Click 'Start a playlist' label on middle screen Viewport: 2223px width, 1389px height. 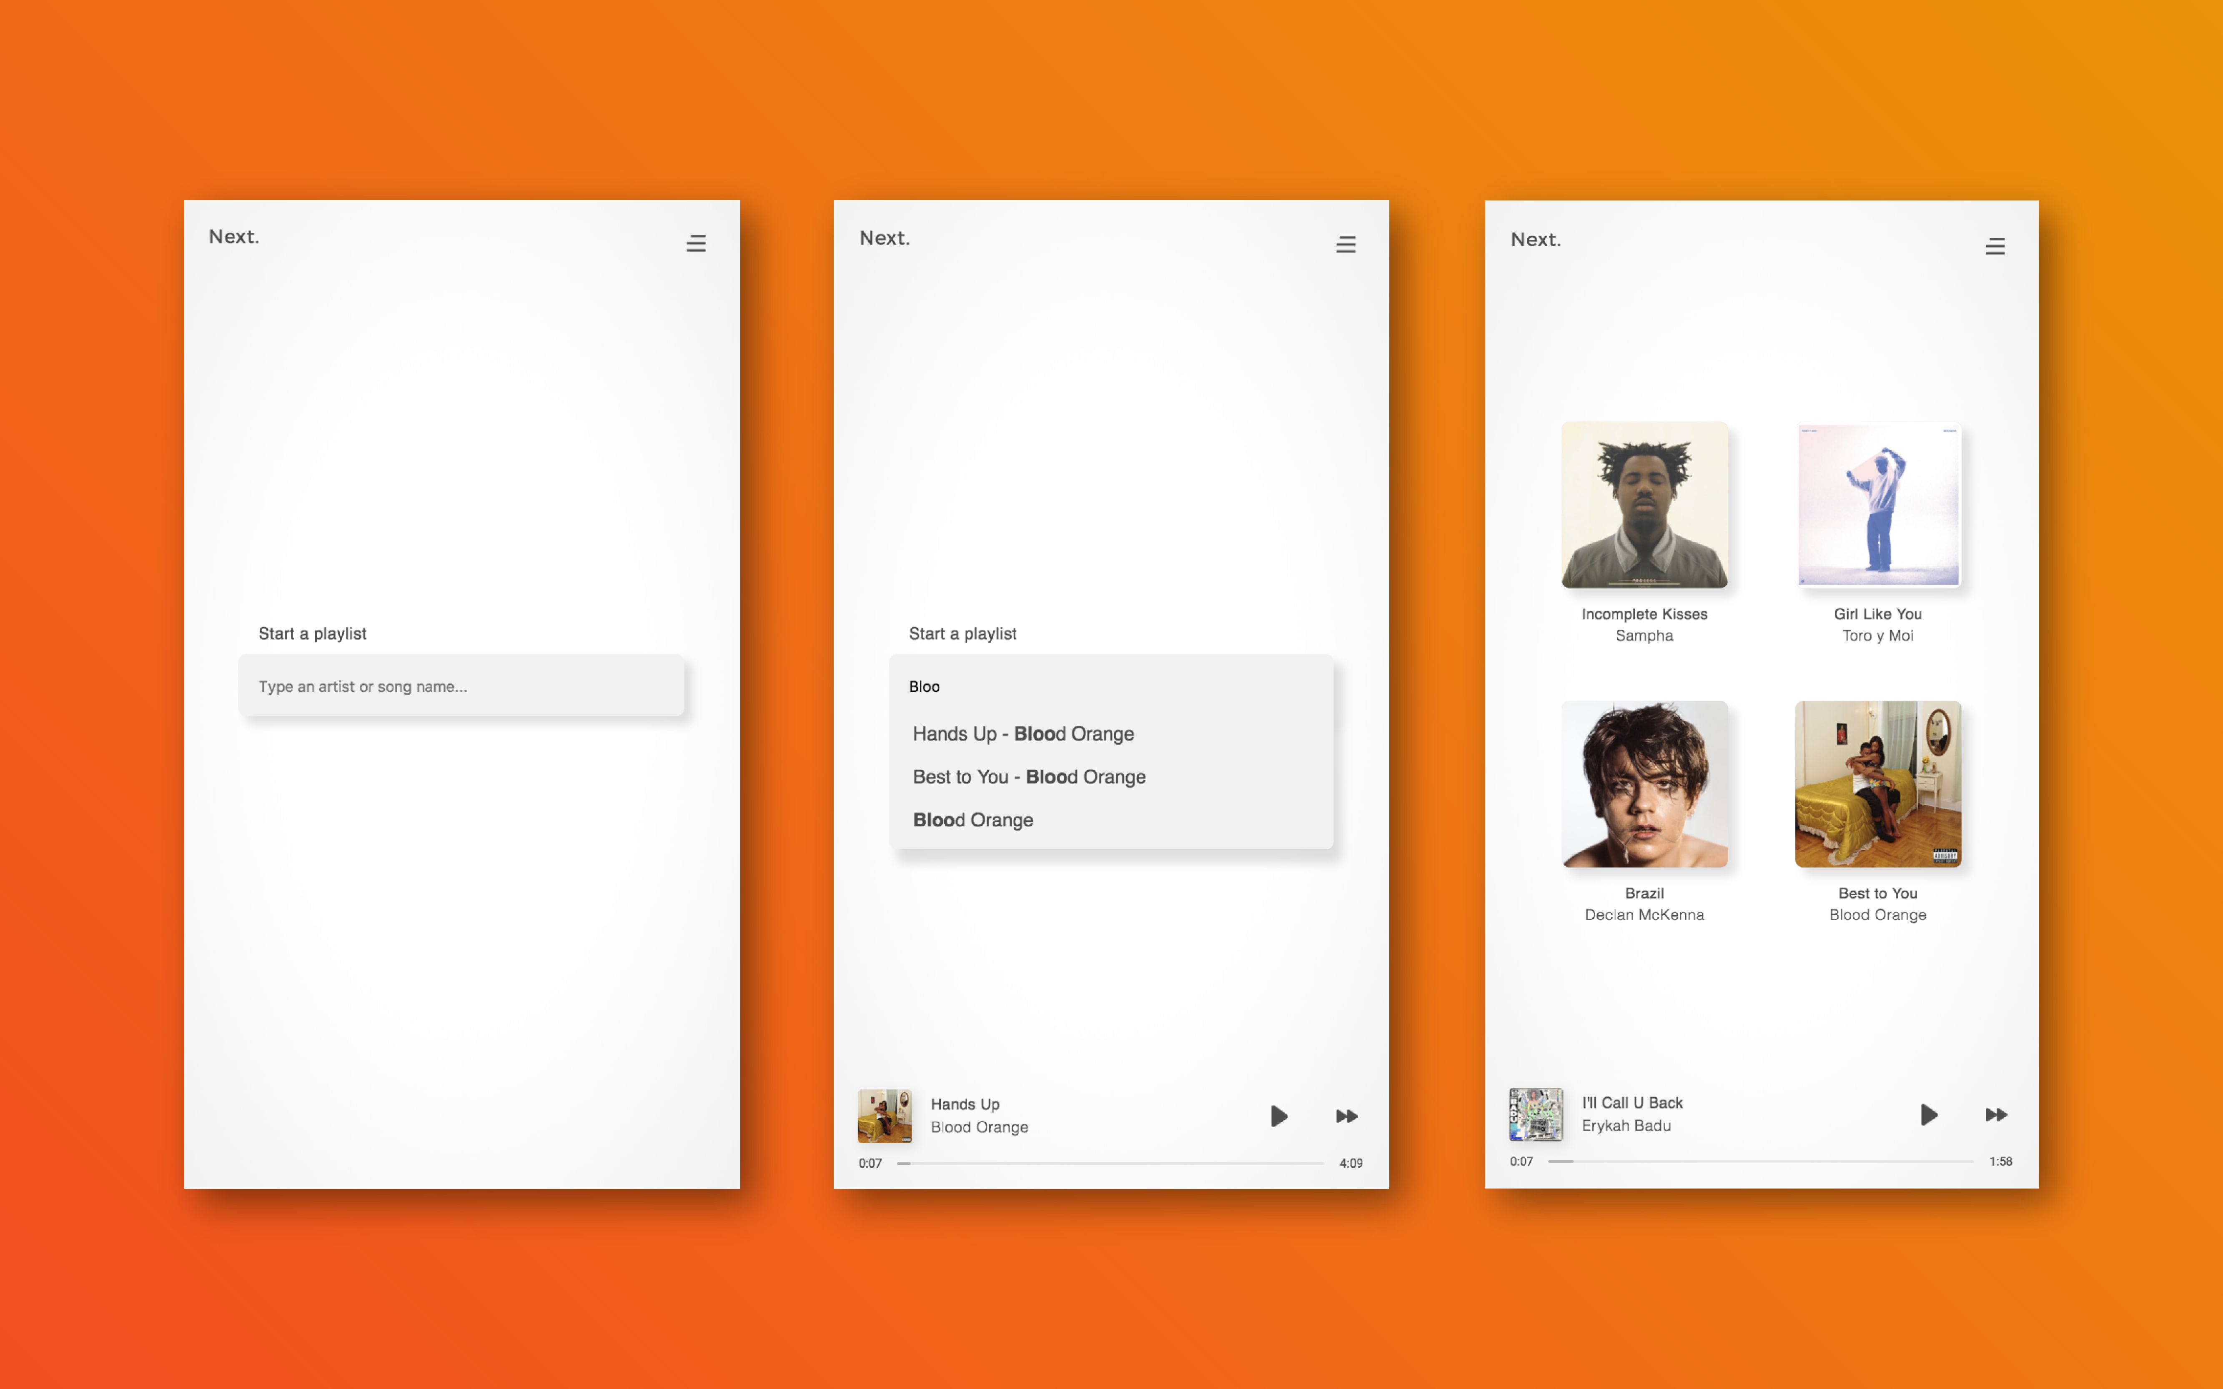tap(962, 632)
